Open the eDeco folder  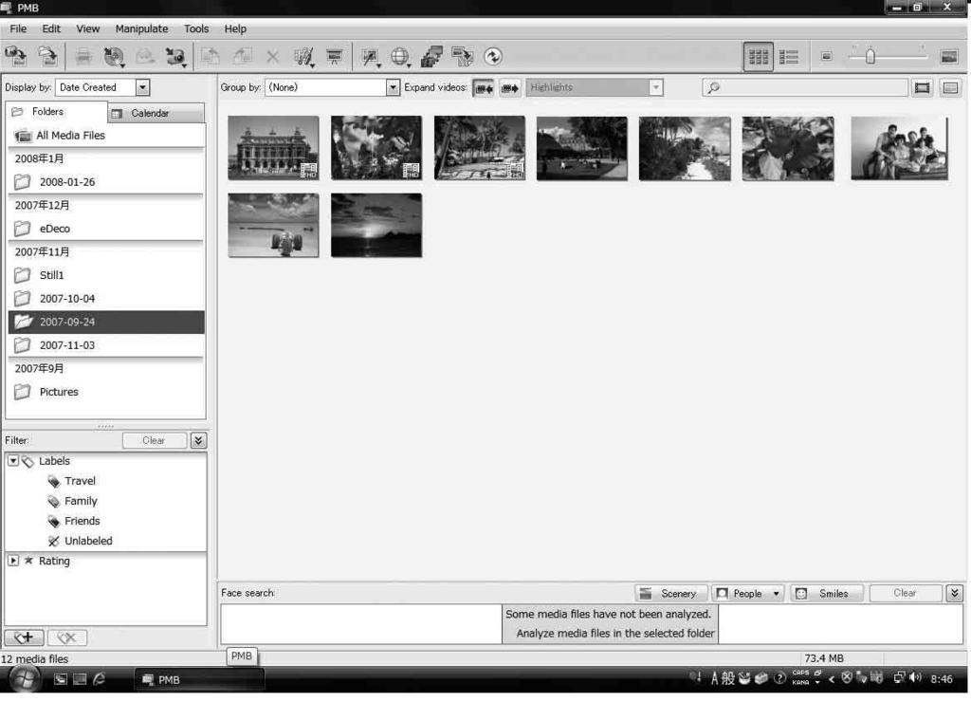click(106, 229)
